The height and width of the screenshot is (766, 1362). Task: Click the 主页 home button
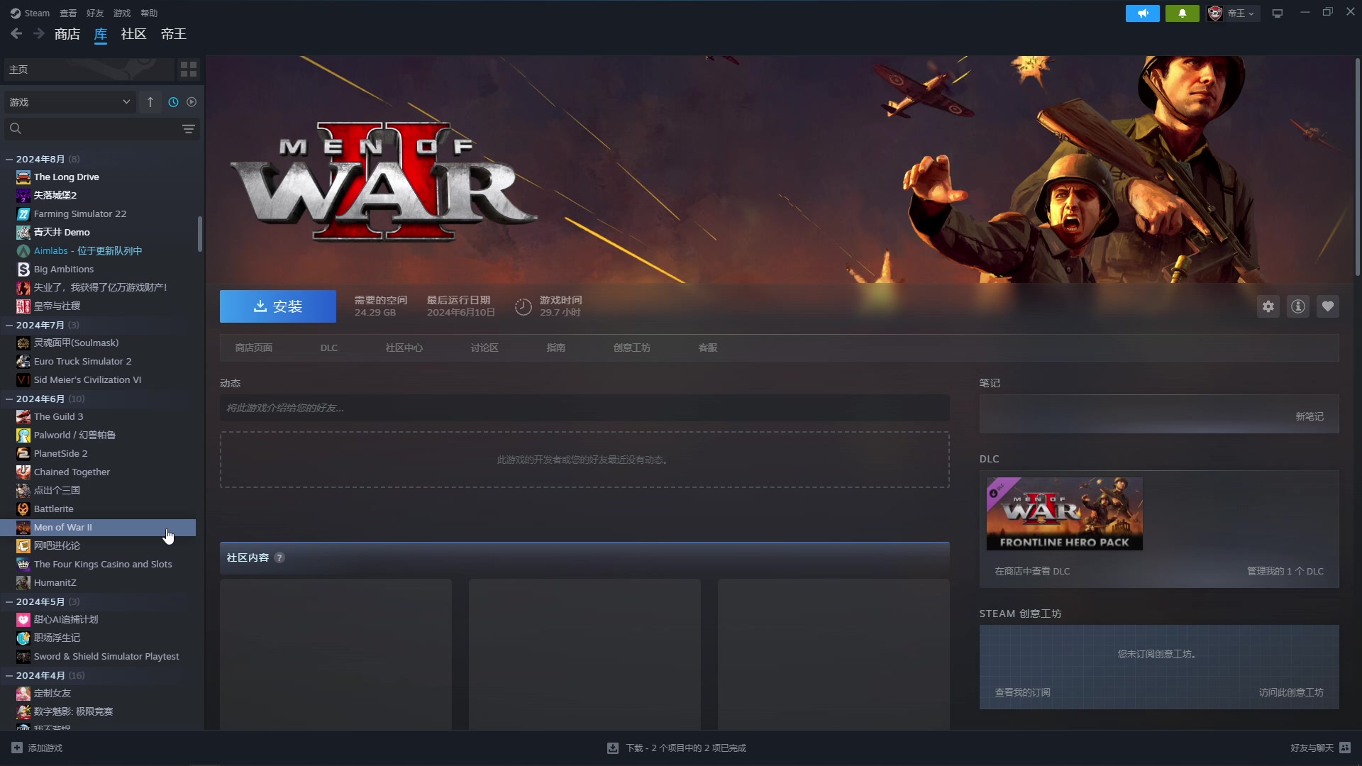(89, 69)
